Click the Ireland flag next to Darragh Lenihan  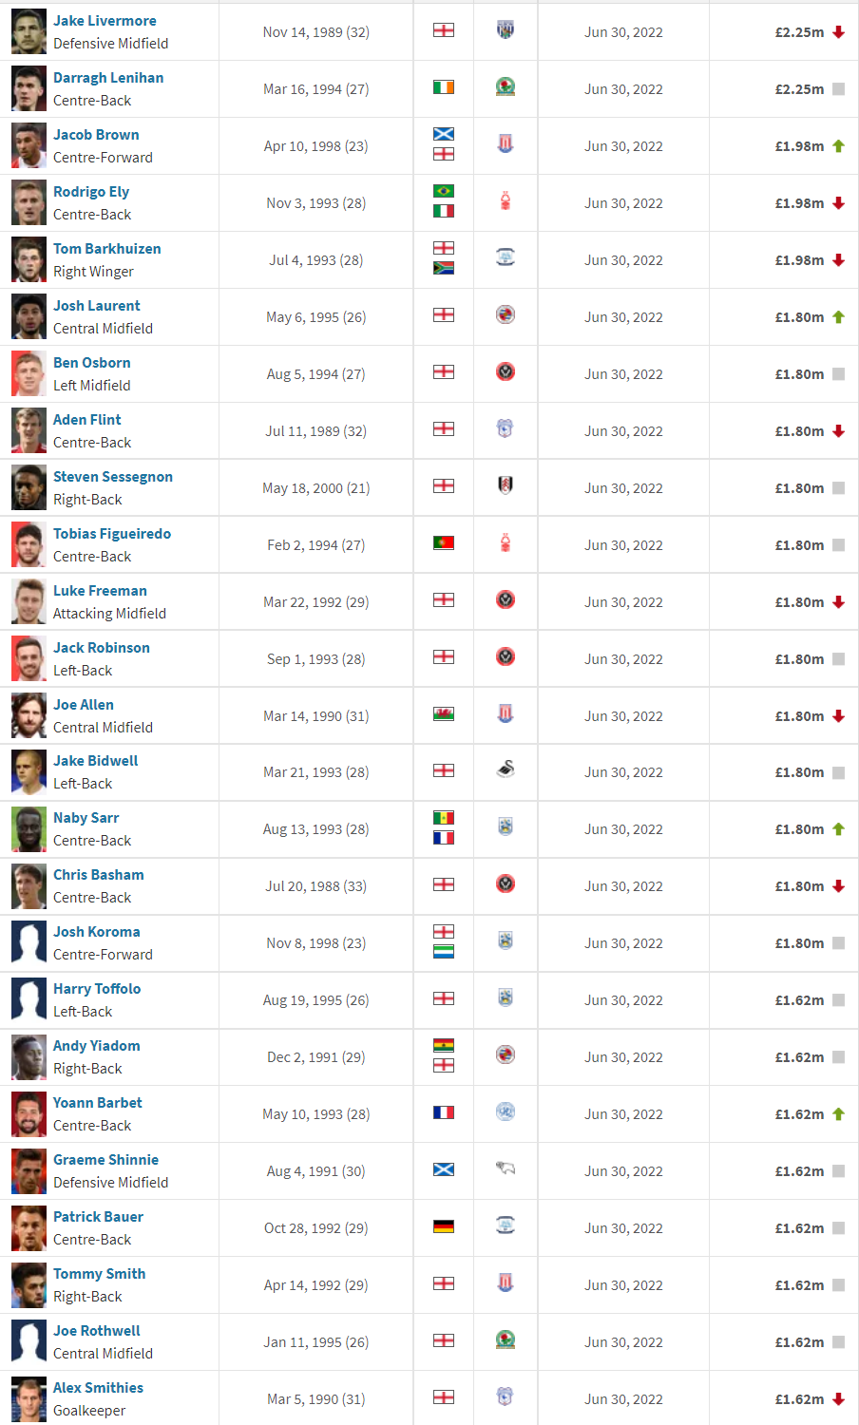click(x=444, y=87)
